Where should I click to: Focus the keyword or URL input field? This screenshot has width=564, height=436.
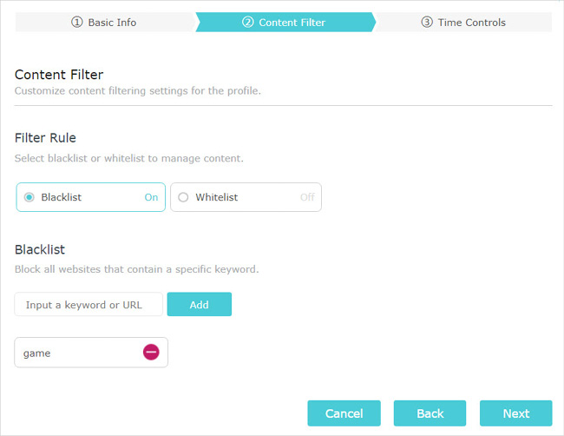[89, 305]
